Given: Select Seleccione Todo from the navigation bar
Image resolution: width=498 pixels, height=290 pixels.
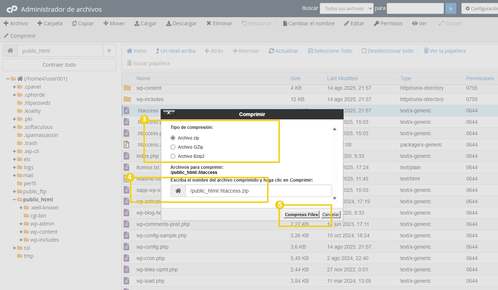Looking at the screenshot, I should (330, 51).
